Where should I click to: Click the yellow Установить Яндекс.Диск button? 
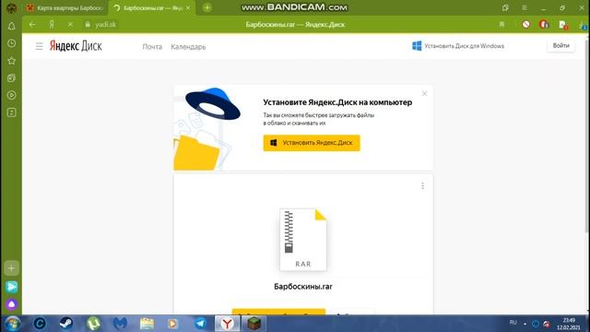pyautogui.click(x=312, y=143)
